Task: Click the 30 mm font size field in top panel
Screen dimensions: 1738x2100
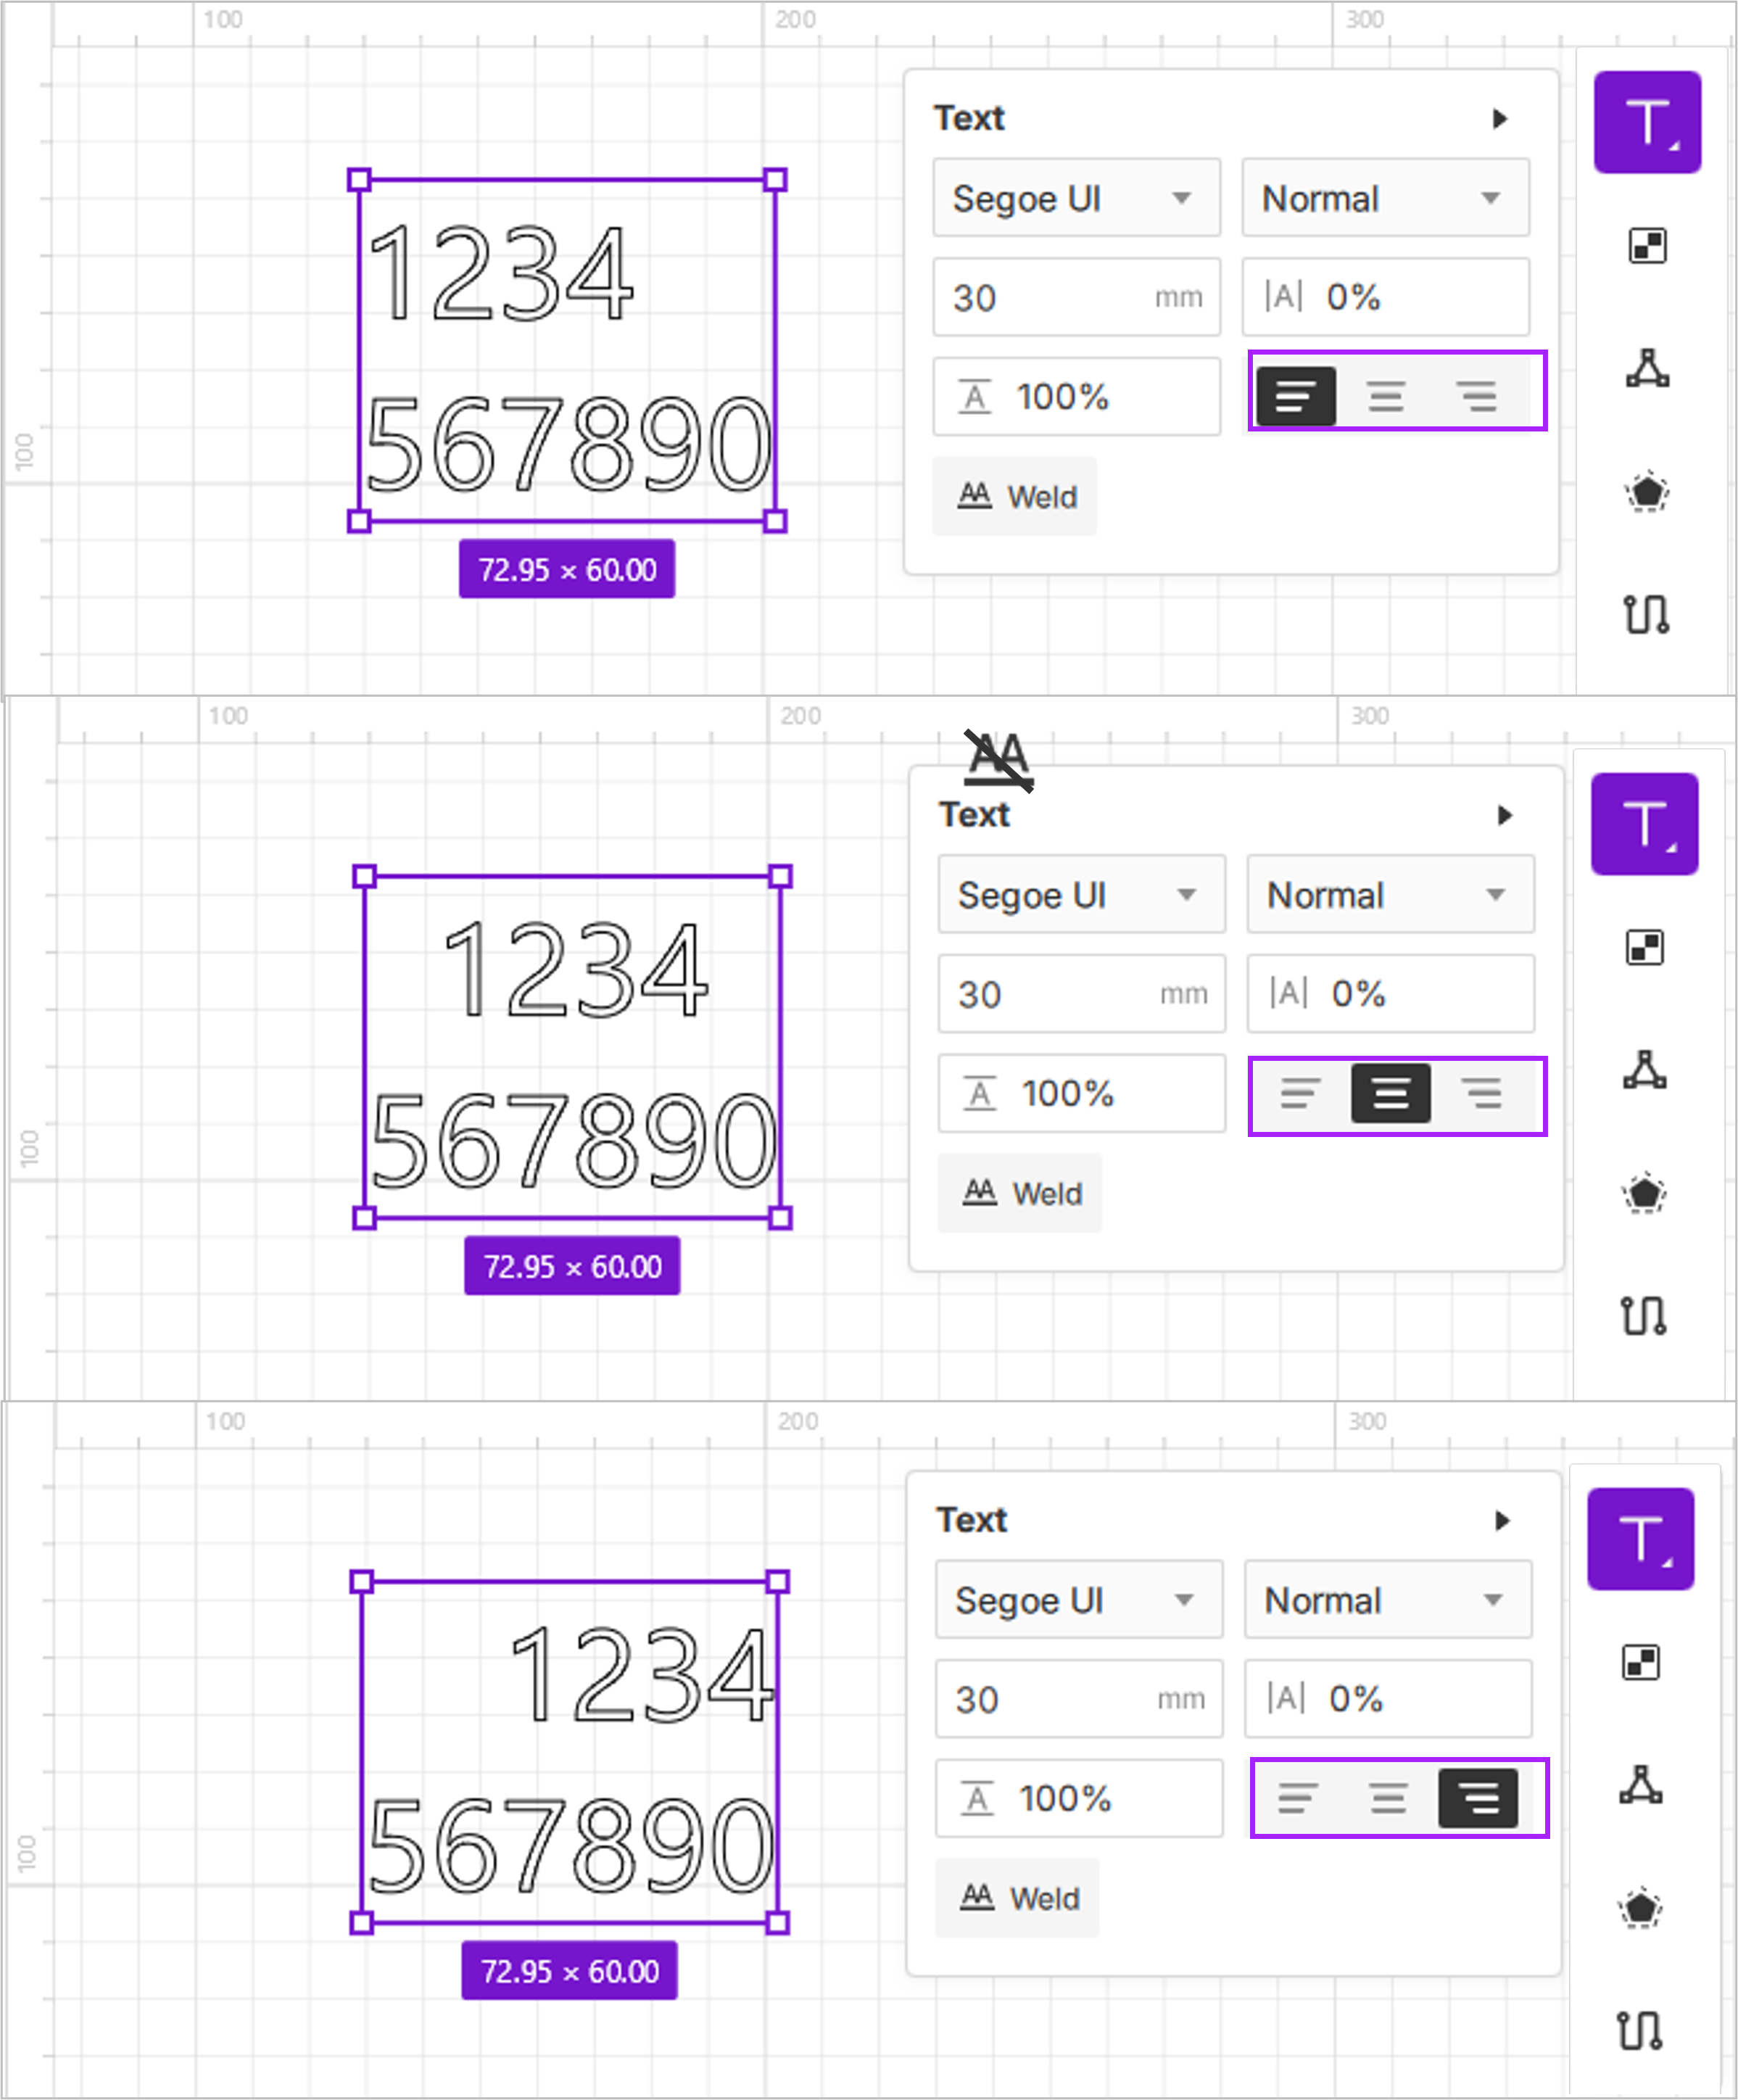Action: coord(1076,297)
